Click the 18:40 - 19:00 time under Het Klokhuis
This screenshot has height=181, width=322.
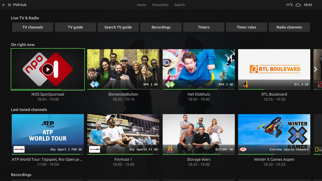click(199, 99)
